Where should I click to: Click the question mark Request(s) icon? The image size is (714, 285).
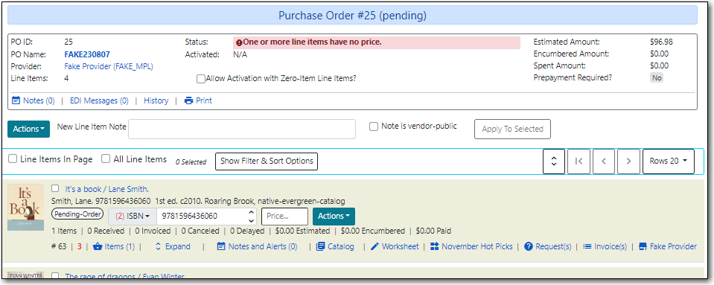529,246
